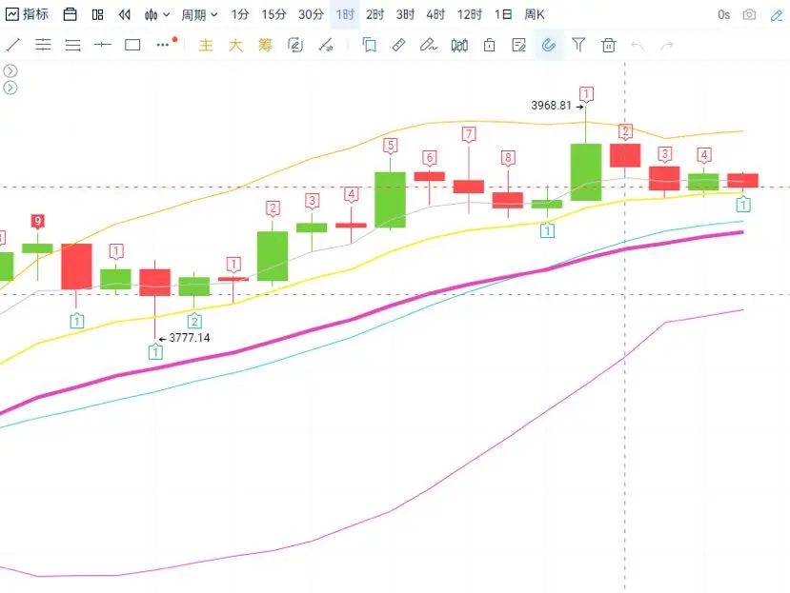Click the blue bookmark flag icon
This screenshot has height=593, width=790.
(370, 46)
